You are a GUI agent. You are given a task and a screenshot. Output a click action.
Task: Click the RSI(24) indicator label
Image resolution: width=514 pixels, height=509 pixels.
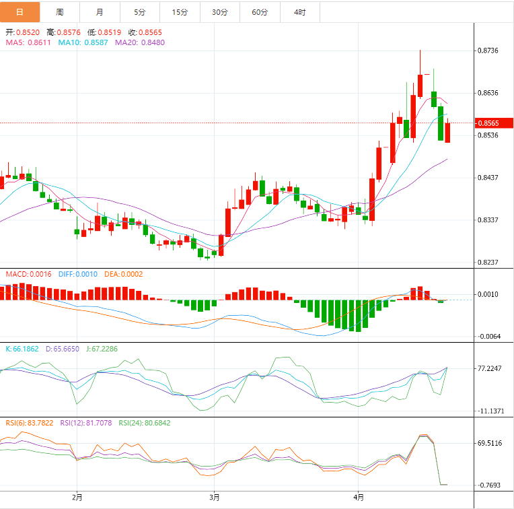143,423
